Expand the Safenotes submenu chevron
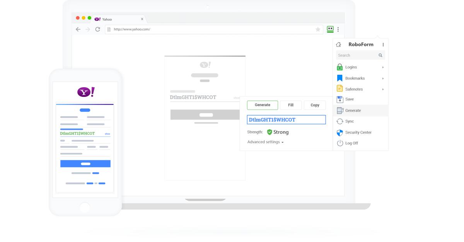Image resolution: width=464 pixels, height=242 pixels. [383, 89]
